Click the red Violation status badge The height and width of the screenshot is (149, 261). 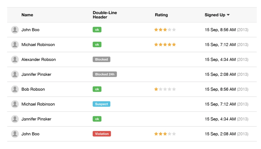pos(102,134)
